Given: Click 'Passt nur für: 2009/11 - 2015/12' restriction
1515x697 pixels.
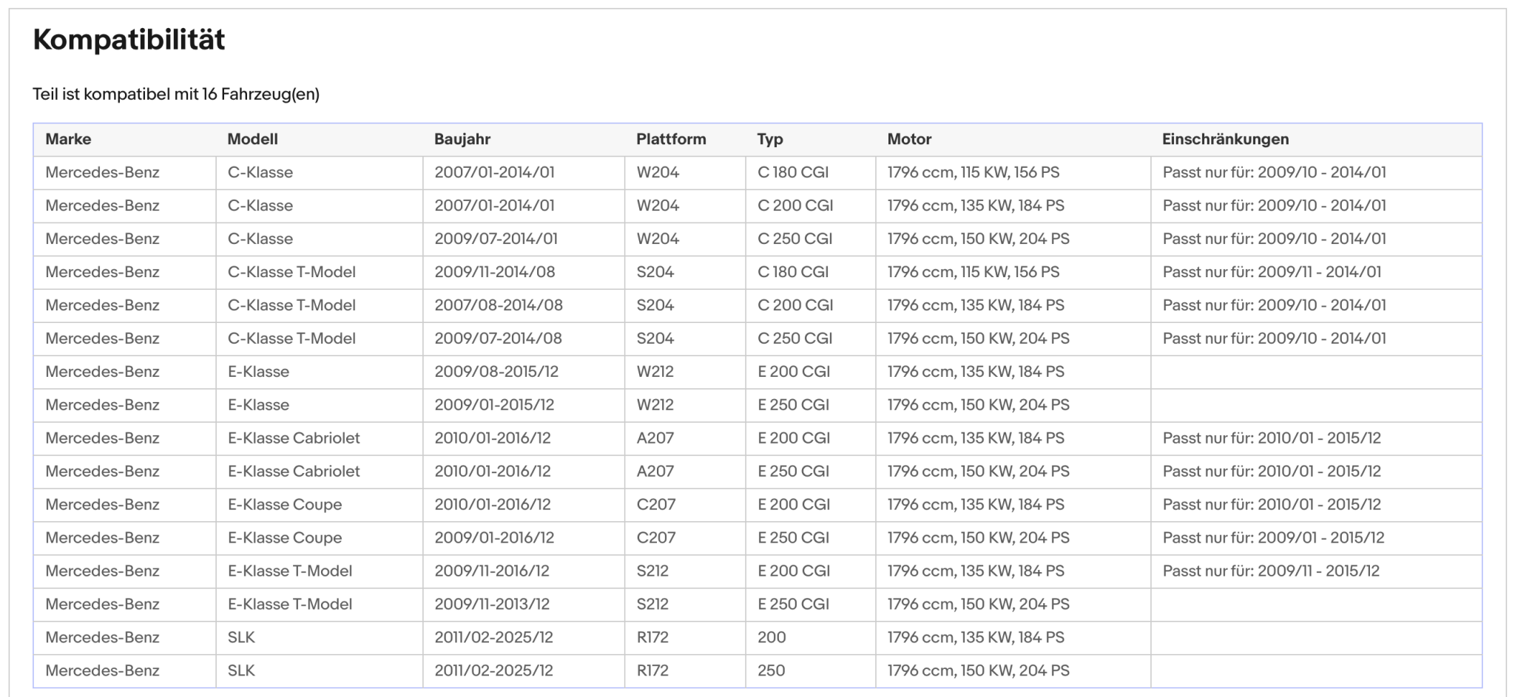Looking at the screenshot, I should coord(1271,571).
